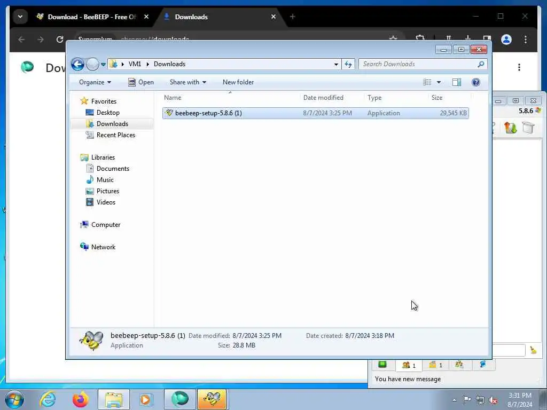Open BeeBEEP groups tab
Screen dimensions: 547x410
click(x=459, y=365)
